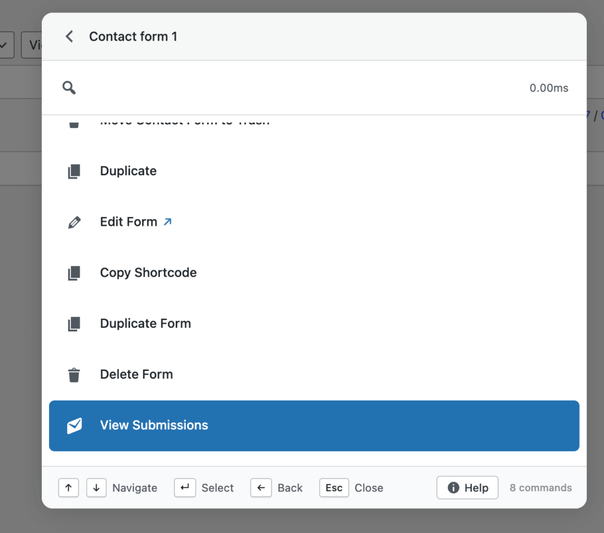Click the up-arrow Navigate key hint
Image resolution: width=604 pixels, height=533 pixels.
(68, 488)
